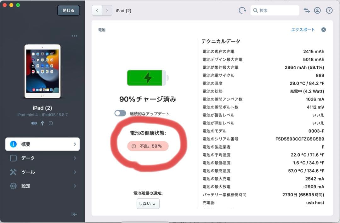
Task: Click the 1026 mA amperage value
Action: click(x=315, y=99)
